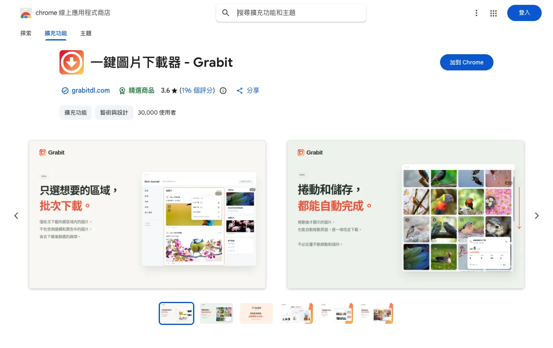Click the rating info circle icon

[x=223, y=91]
